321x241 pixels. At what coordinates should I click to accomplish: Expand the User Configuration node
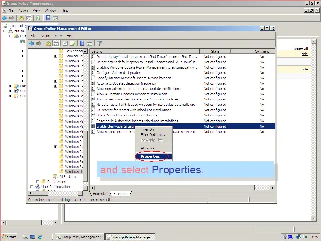click(x=32, y=187)
